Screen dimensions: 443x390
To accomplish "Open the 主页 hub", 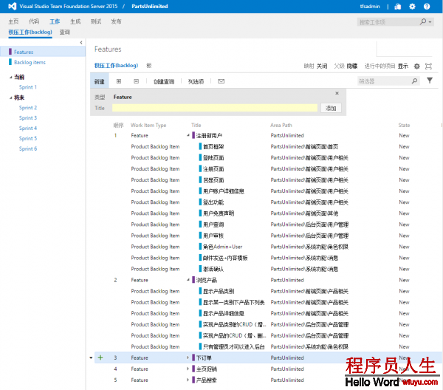I will 13,21.
